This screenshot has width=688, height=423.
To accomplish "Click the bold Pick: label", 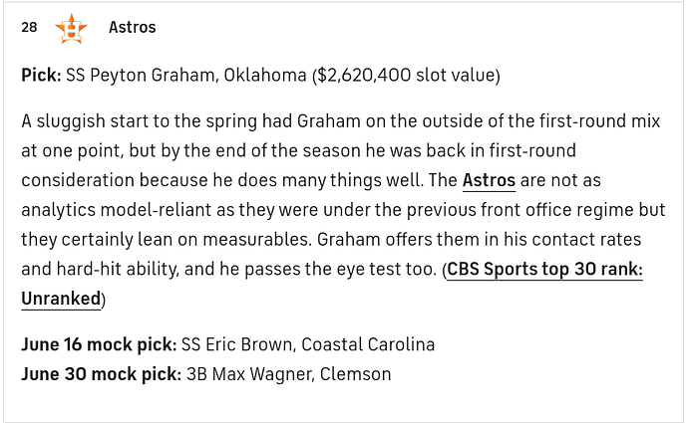I will 41,76.
